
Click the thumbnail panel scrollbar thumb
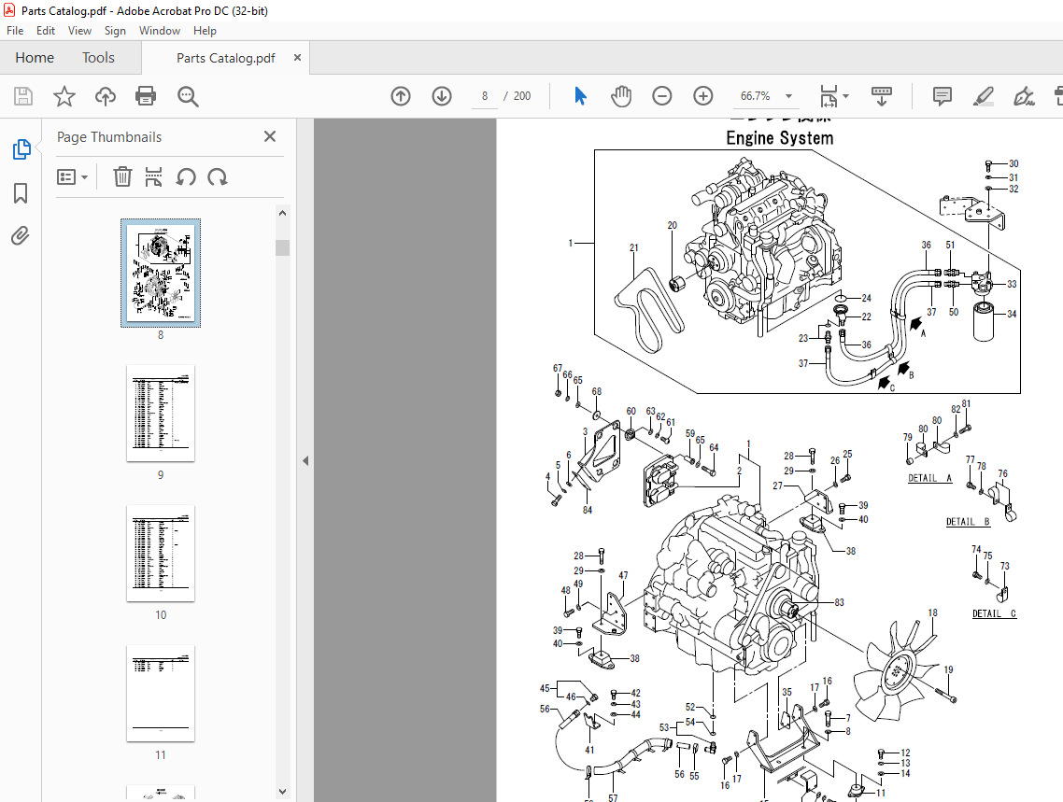[x=283, y=247]
